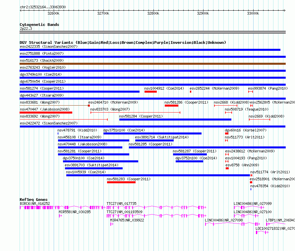
Task: Click the 33000k ruler tick label
Action: (x=253, y=13)
